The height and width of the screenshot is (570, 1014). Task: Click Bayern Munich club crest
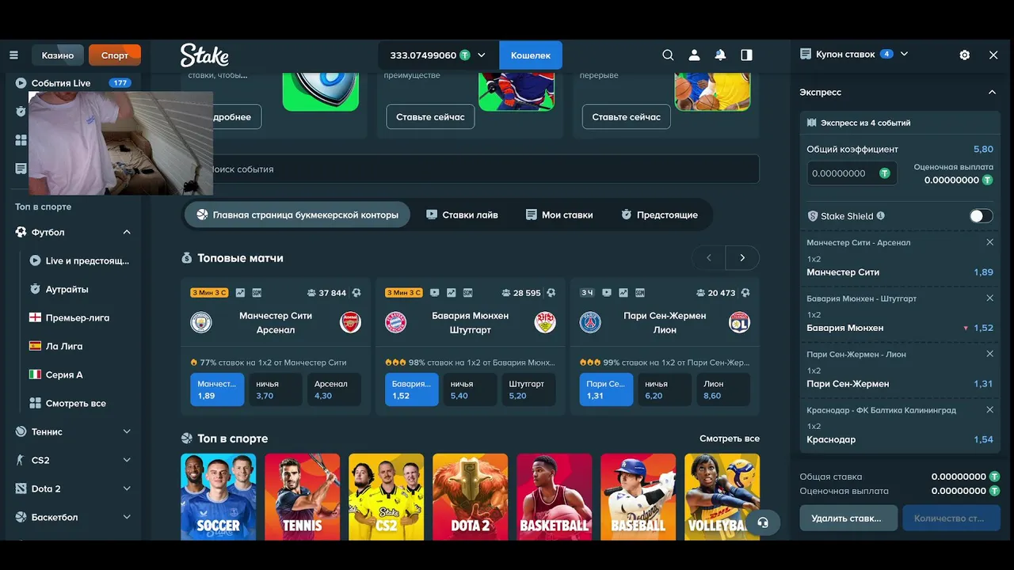click(x=395, y=322)
